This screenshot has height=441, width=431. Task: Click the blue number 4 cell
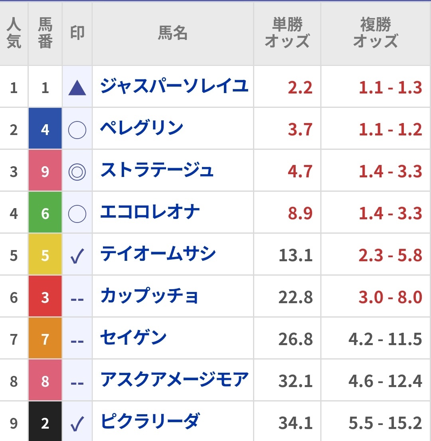[45, 128]
